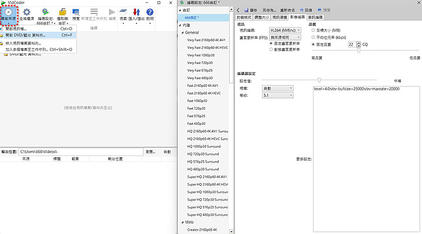The image size is (422, 234).
Task: Click the back arrow in encoding settings
Action: 238,10
